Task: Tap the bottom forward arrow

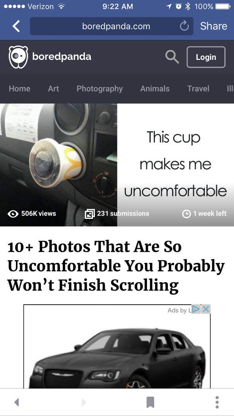Action: coord(84,402)
